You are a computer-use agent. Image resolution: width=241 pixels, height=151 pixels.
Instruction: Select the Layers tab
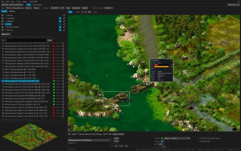click(4, 11)
